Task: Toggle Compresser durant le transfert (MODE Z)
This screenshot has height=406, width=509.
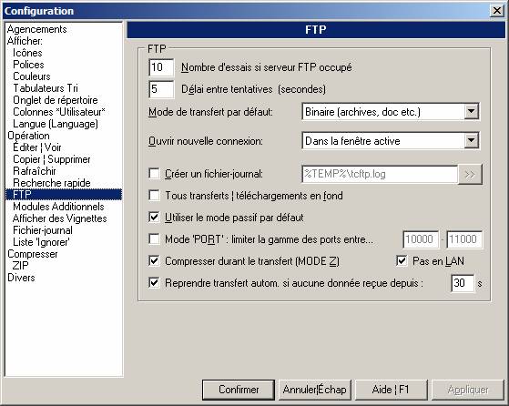Action: pos(154,261)
